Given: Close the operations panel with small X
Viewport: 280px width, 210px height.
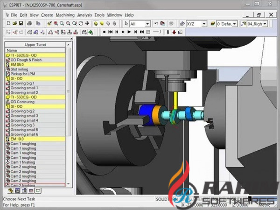Looking at the screenshot, I should (71, 39).
